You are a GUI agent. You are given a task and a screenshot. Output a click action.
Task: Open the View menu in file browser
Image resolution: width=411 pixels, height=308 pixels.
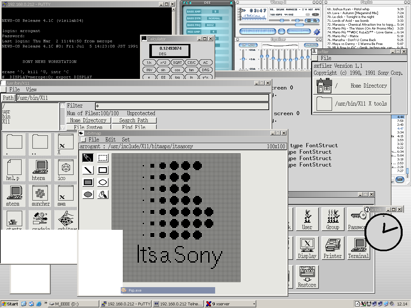31,90
